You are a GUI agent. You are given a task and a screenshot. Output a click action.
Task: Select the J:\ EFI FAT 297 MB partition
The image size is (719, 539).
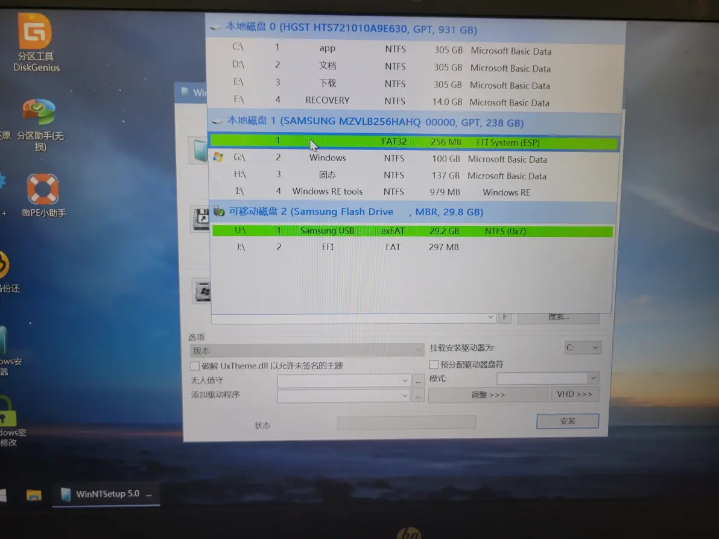pyautogui.click(x=413, y=247)
